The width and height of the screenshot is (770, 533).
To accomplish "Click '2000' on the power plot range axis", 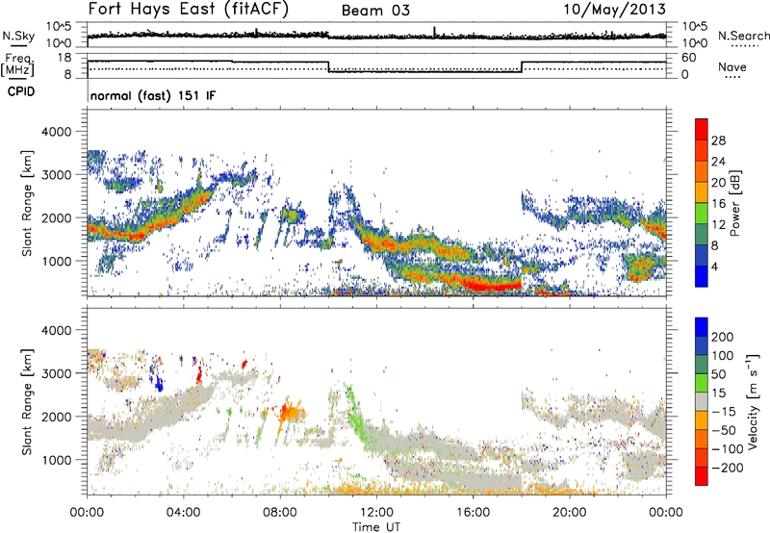I will point(57,217).
